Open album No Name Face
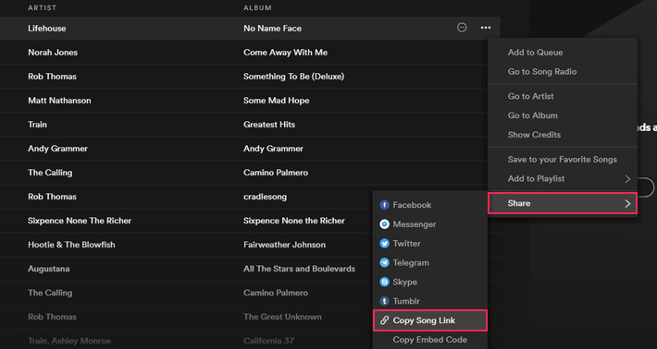The width and height of the screenshot is (657, 349). (272, 29)
